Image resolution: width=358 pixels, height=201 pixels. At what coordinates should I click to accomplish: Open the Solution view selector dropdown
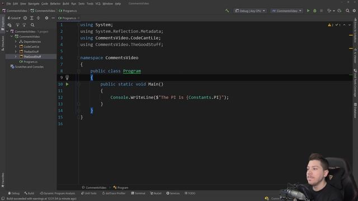point(14,18)
